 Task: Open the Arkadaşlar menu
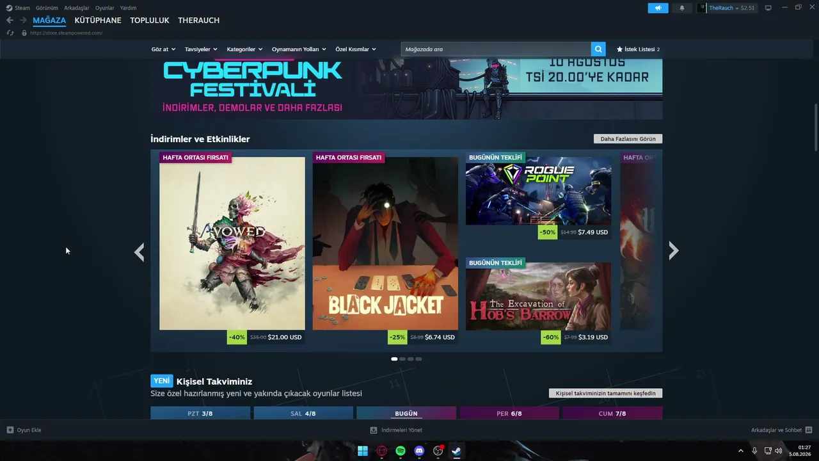click(77, 8)
